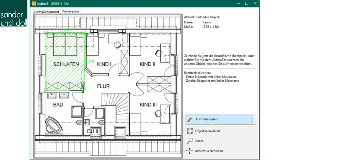Click the "Zweiter Eckpunkt mit linker Maustaste" line

tap(212, 81)
